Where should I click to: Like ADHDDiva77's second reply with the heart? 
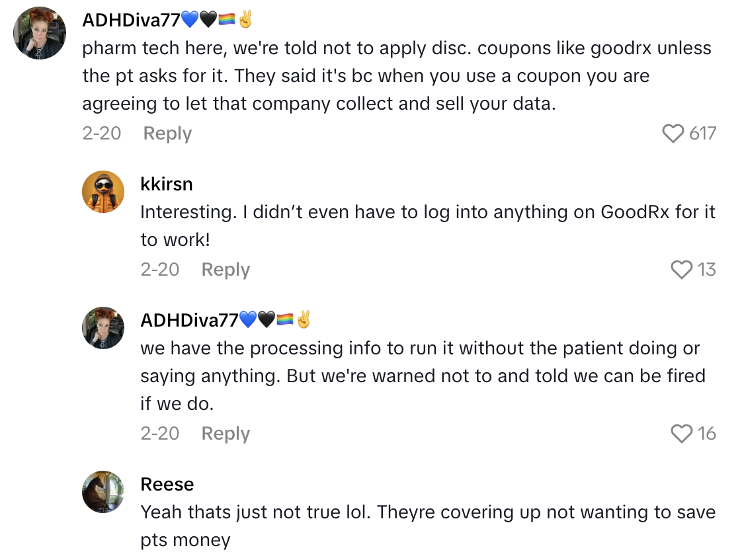pos(681,433)
